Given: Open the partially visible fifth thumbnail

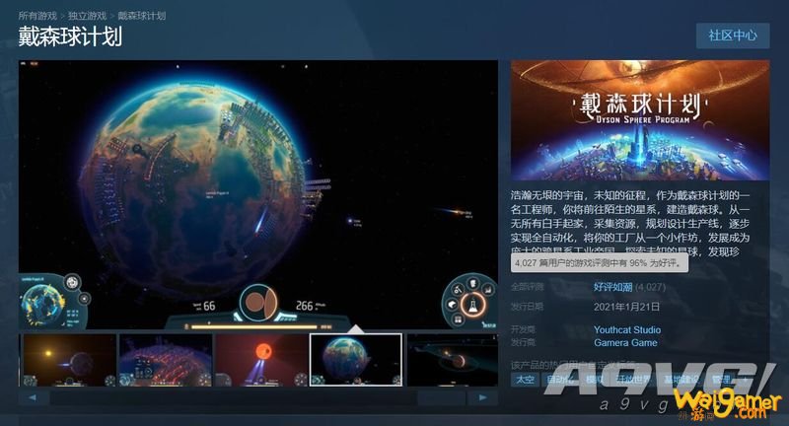Looking at the screenshot, I should [452, 360].
